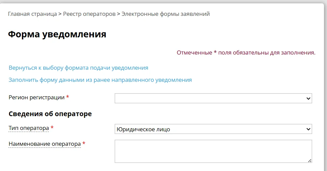This screenshot has height=171, width=327.
Task: Click the chevron arrow beside Юридическое лицо
Action: pos(308,129)
